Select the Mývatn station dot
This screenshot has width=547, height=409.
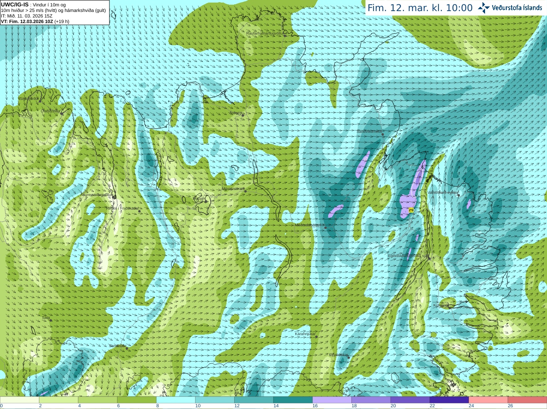[x=207, y=201]
